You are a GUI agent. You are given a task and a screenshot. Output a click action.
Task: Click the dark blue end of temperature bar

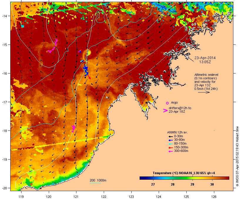142,178
